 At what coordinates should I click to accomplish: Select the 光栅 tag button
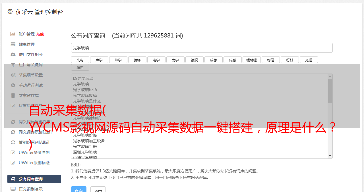point(309,60)
